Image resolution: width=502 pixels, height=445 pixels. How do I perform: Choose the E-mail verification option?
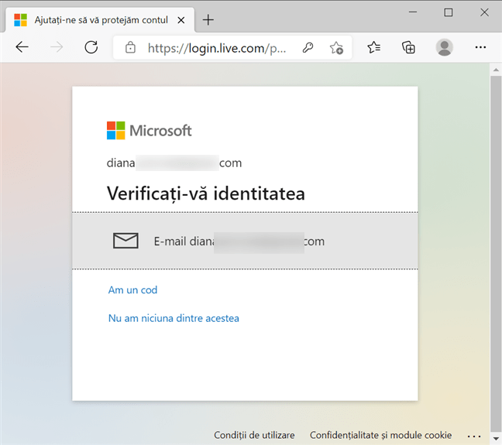tap(245, 241)
